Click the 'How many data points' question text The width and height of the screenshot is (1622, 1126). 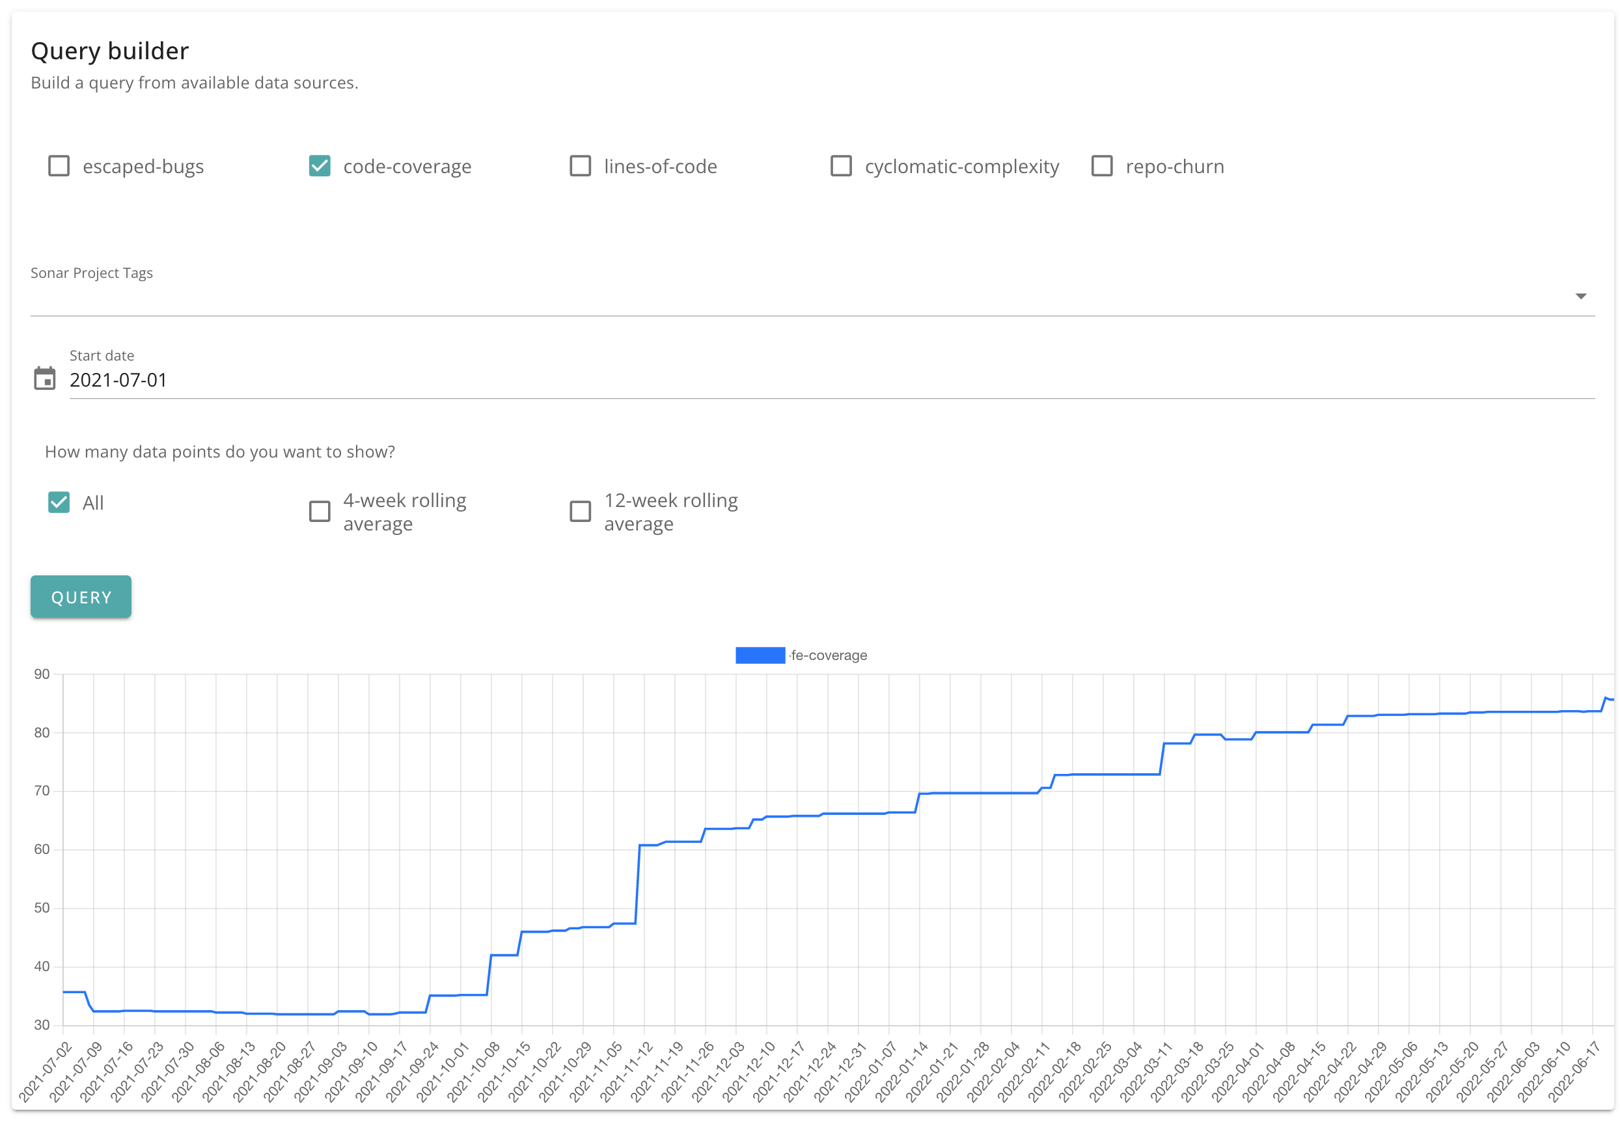219,452
